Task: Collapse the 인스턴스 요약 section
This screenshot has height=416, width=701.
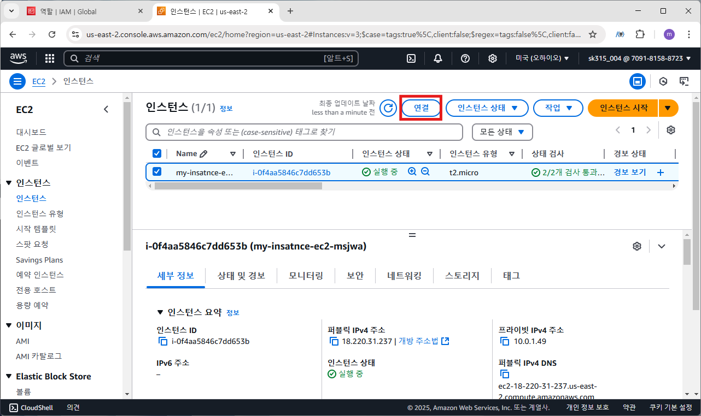Action: pos(160,312)
